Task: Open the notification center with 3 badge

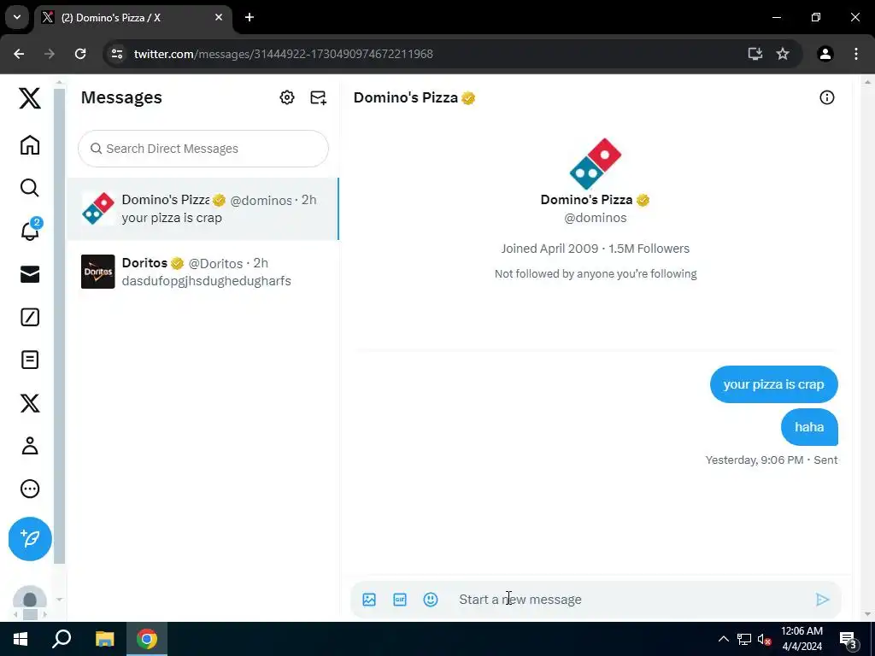Action: click(x=848, y=640)
